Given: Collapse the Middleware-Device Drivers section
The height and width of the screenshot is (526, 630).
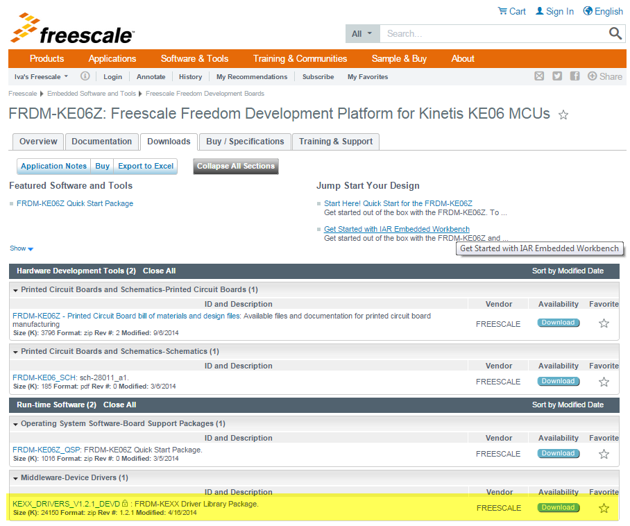Looking at the screenshot, I should click(16, 478).
